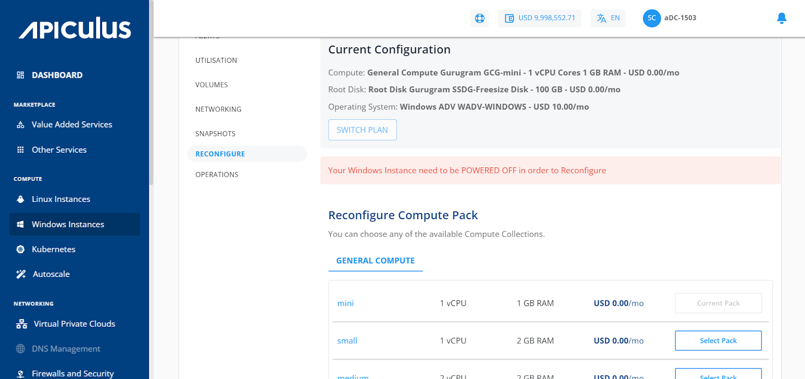
Task: Click the Firewalls and Security icon
Action: pyautogui.click(x=20, y=374)
